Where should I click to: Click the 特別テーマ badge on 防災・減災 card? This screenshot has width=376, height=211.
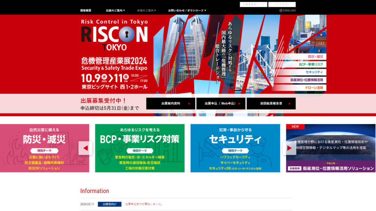click(44, 151)
